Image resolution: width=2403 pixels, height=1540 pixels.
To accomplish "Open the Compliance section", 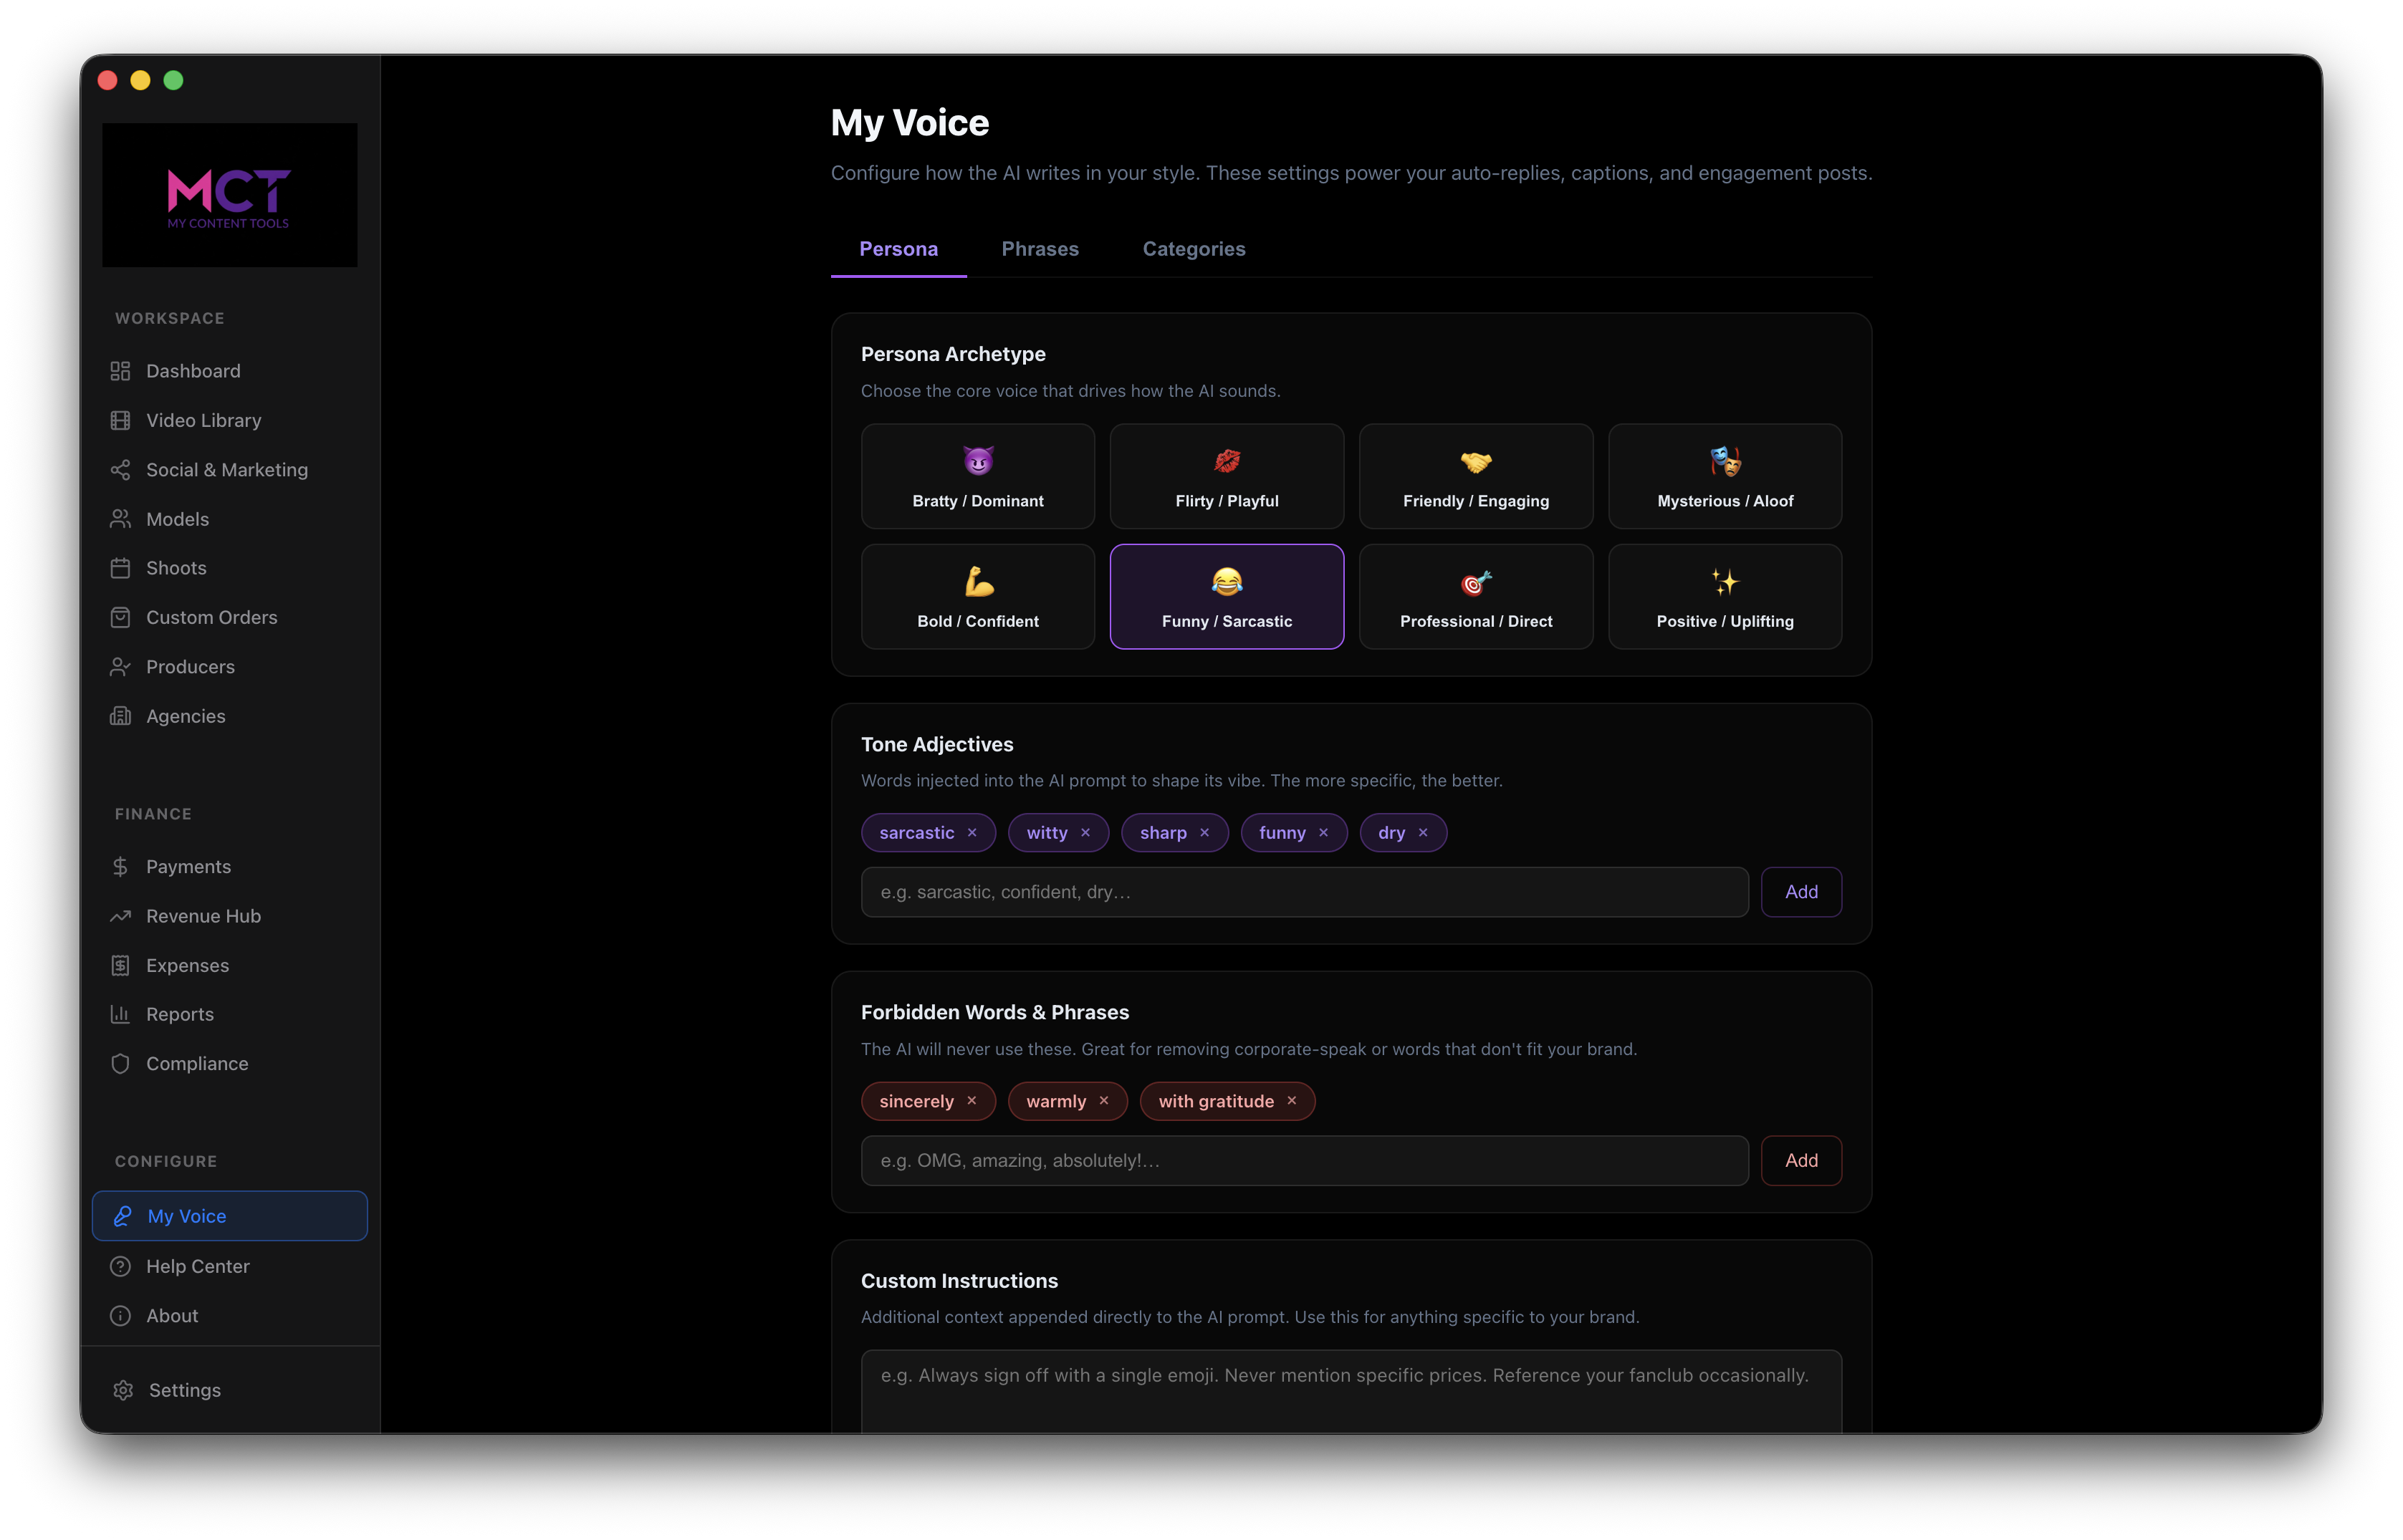I will pyautogui.click(x=197, y=1063).
